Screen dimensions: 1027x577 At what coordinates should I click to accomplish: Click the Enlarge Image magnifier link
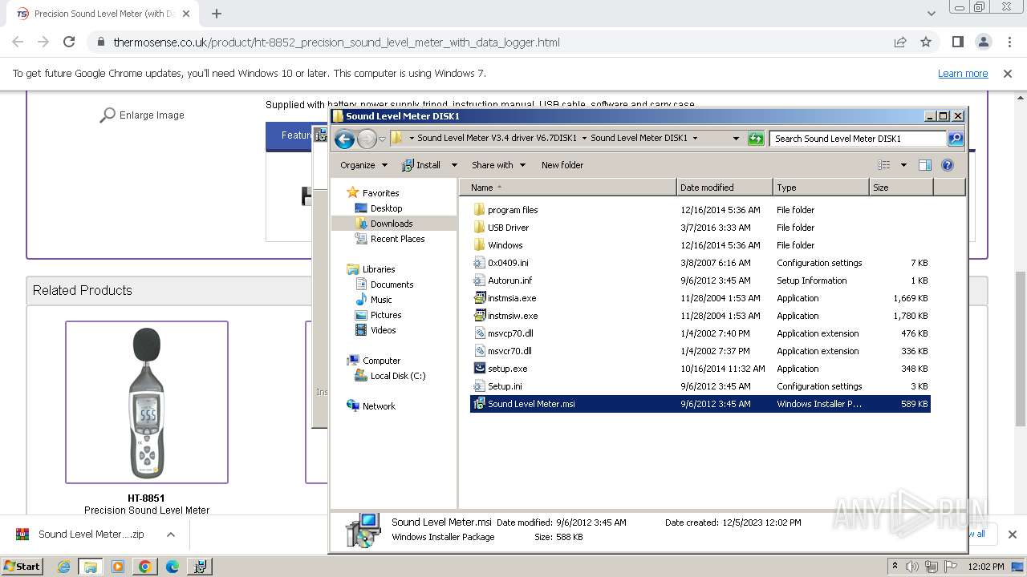(142, 115)
